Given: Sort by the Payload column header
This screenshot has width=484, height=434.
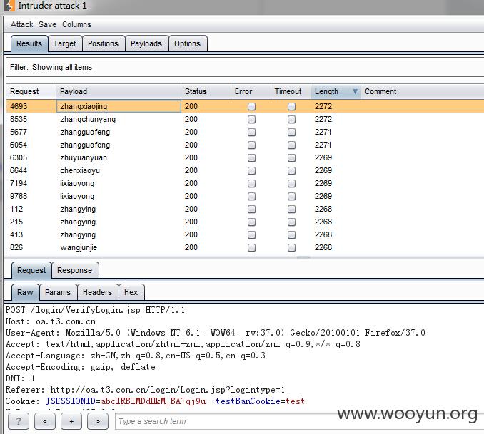Looking at the screenshot, I should 119,91.
